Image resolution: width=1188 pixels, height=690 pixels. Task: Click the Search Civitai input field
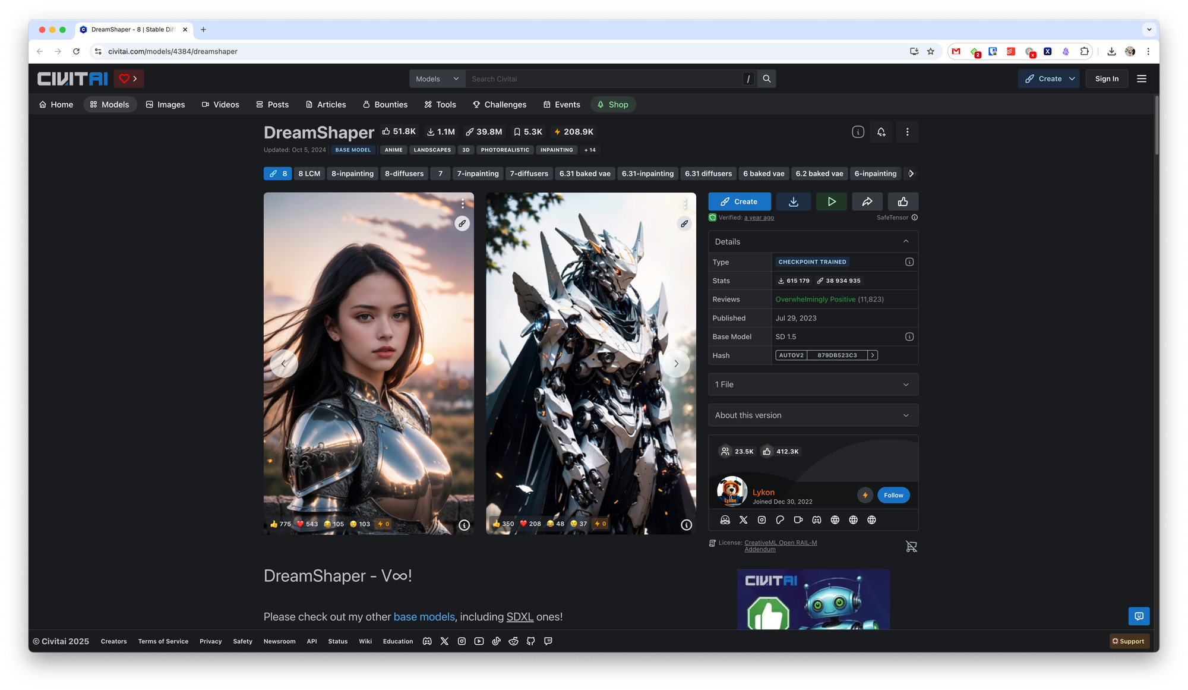pyautogui.click(x=603, y=78)
